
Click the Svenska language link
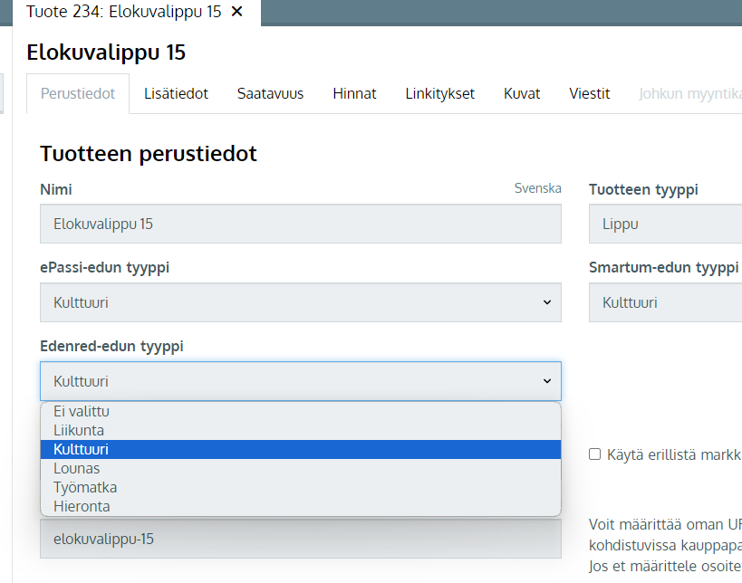pyautogui.click(x=537, y=188)
